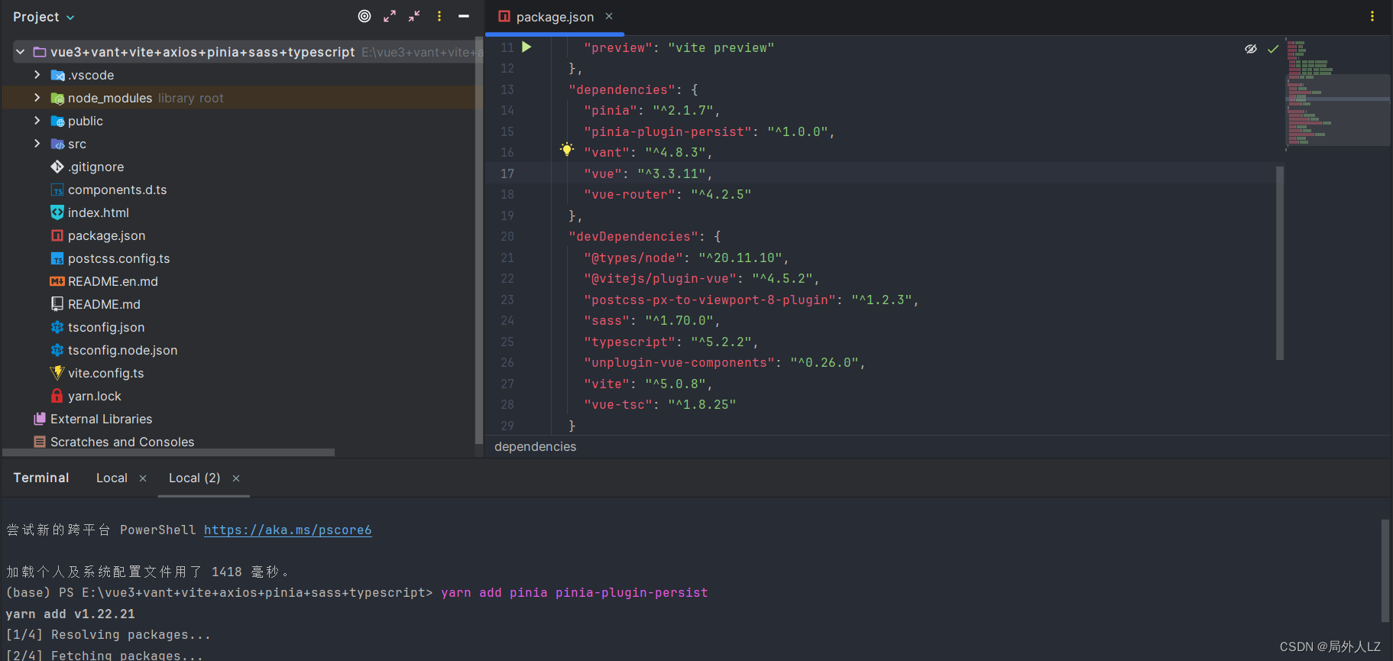Click the "pinia-plugin-persist" dependency line
1393x661 pixels.
point(709,131)
